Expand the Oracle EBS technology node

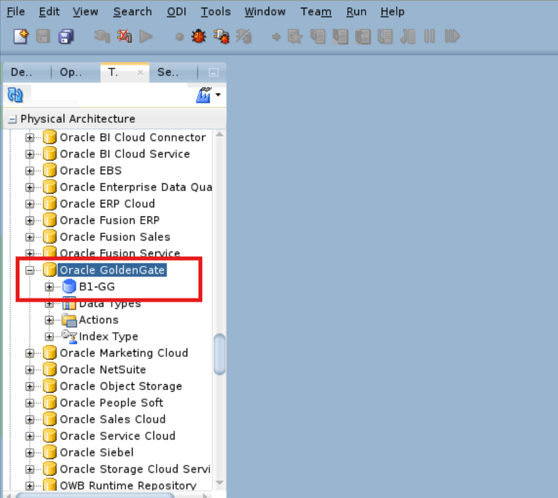29,170
